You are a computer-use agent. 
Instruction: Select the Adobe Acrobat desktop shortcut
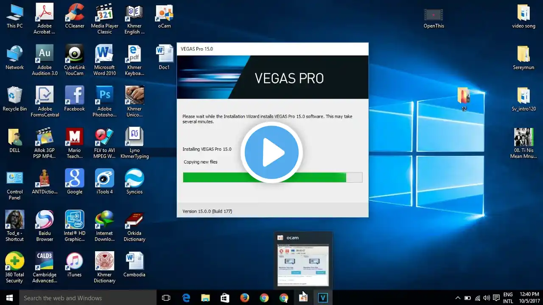point(45,19)
